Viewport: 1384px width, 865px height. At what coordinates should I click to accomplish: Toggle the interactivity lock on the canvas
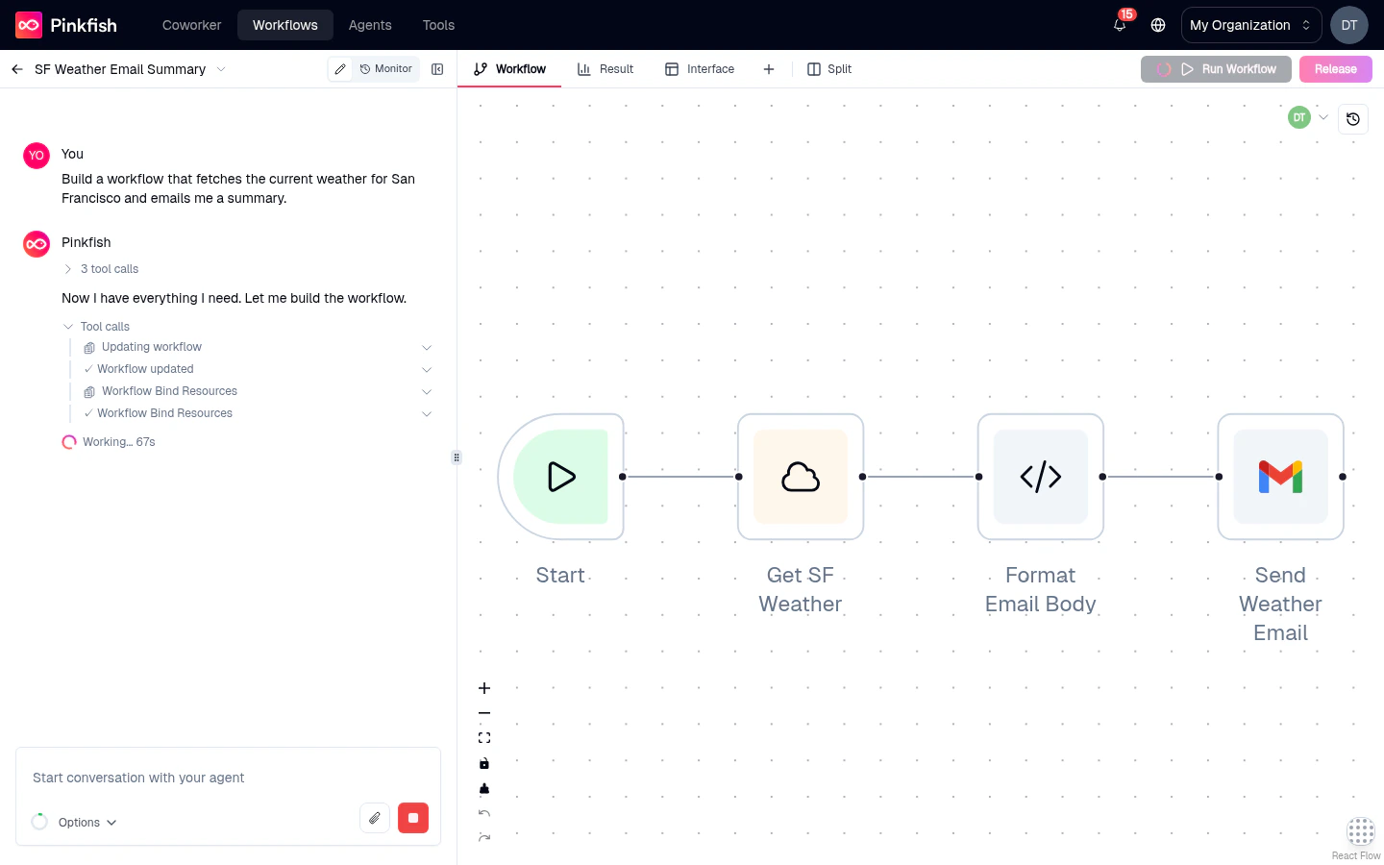point(484,763)
